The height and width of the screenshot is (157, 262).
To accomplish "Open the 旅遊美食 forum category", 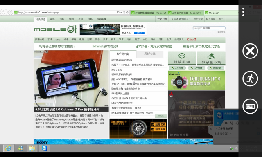I will pos(179,40).
